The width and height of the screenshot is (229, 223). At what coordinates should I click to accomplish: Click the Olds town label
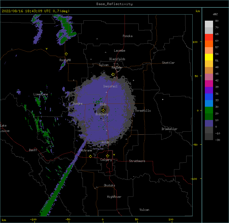pyautogui.click(x=103, y=104)
